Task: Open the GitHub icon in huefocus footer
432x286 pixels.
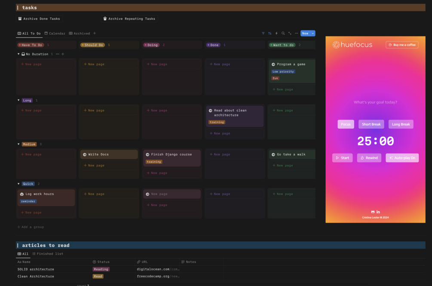Action: 373,212
